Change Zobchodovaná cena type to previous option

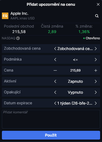pyautogui.click(x=55, y=49)
